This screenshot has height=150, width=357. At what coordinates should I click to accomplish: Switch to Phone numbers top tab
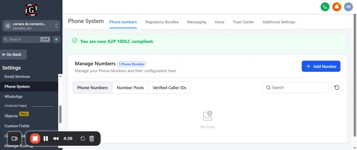[123, 22]
